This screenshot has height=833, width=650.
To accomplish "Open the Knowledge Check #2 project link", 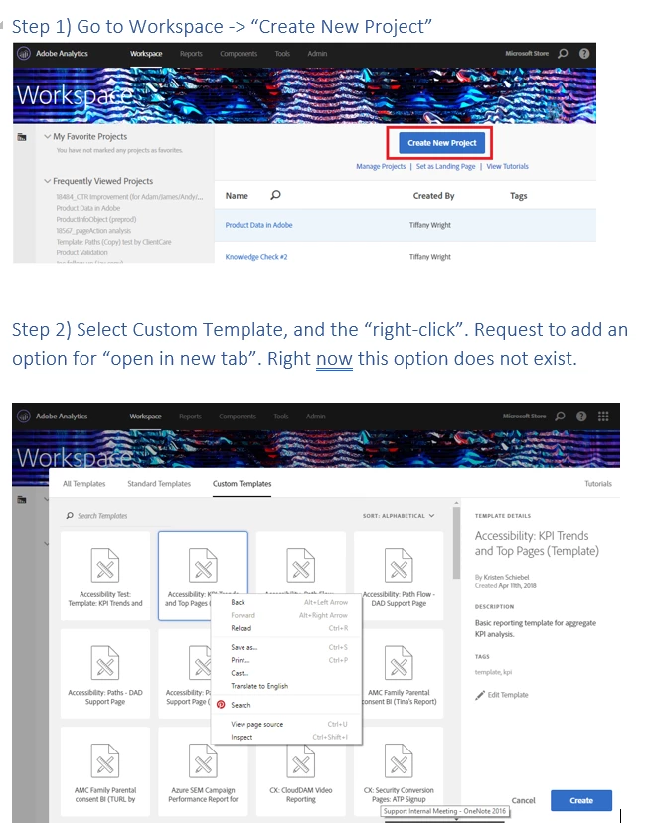I will (x=256, y=257).
